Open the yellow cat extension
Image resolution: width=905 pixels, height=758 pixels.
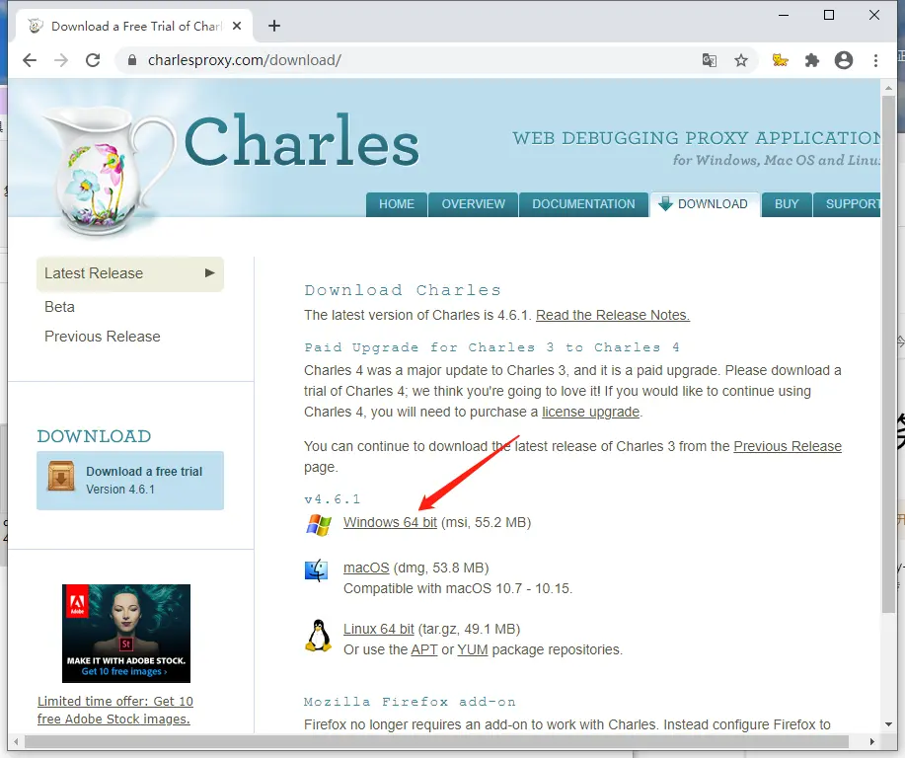click(x=781, y=60)
